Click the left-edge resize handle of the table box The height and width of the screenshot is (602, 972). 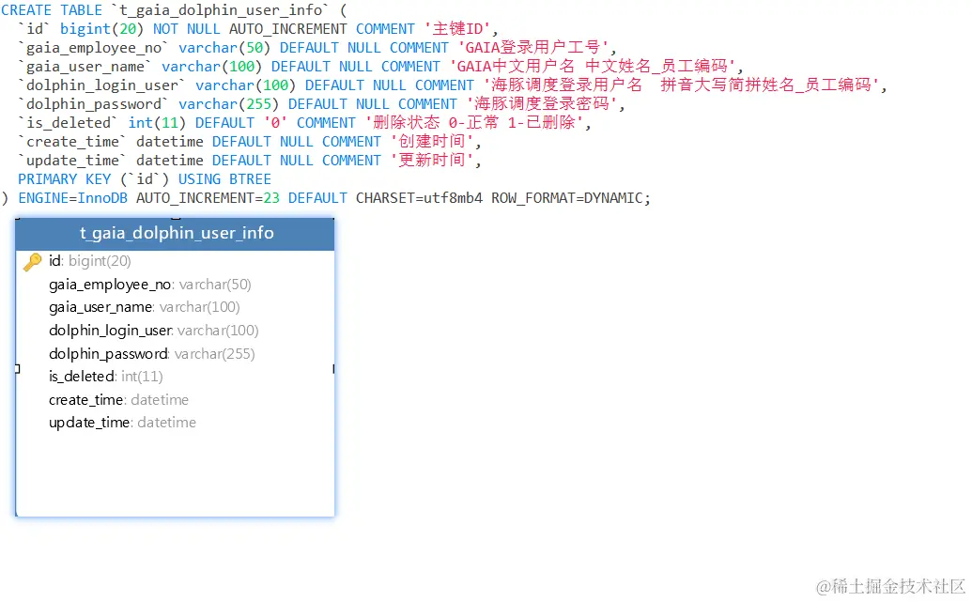17,369
